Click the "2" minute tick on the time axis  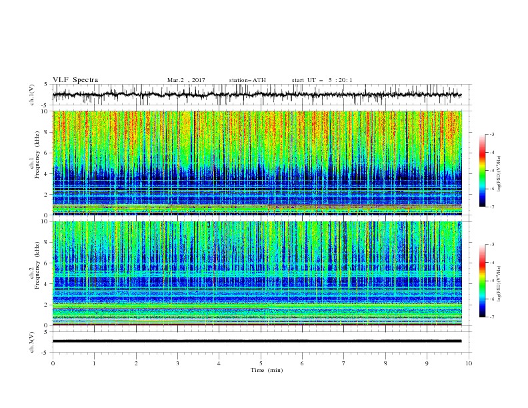click(136, 363)
